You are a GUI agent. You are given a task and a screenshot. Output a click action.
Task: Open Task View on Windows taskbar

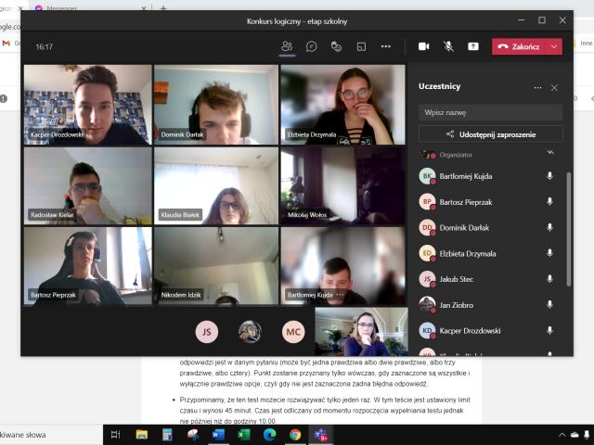(115, 435)
